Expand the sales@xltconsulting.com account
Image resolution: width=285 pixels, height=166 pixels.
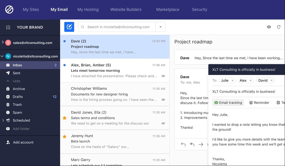coord(3,42)
